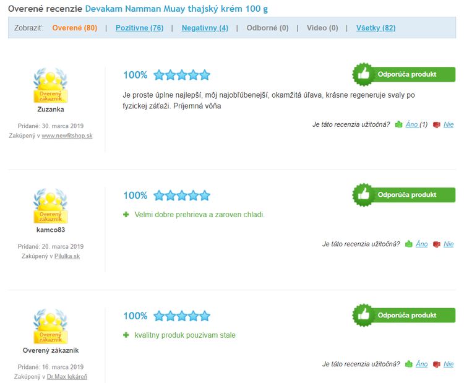464x383 pixels.
Task: Click red thumbs-down icon on Zuzanka's review
Action: click(x=437, y=124)
